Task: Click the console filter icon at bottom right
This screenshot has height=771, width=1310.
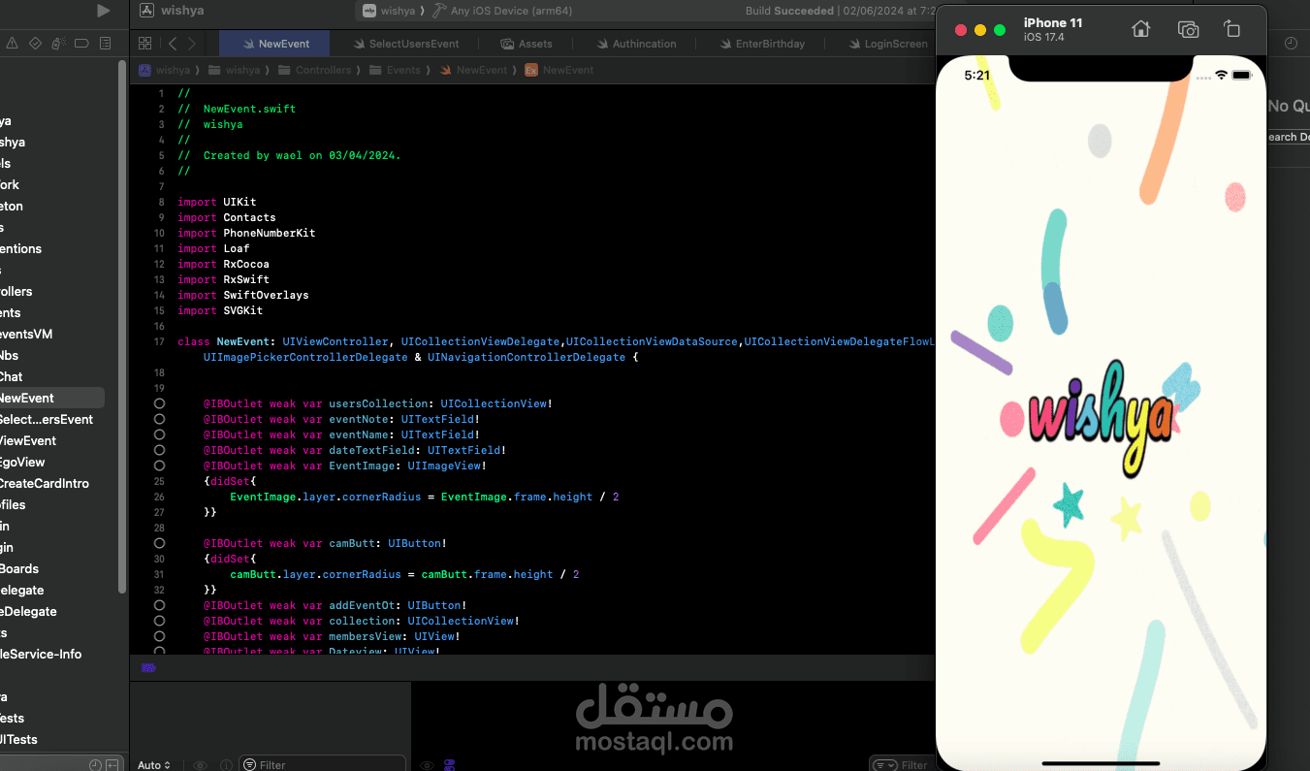Action: coord(884,765)
